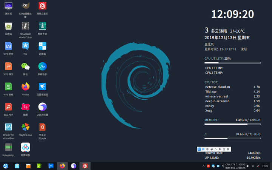Click the 拼 pinyin mode button
The height and width of the screenshot is (170, 272).
203,149
